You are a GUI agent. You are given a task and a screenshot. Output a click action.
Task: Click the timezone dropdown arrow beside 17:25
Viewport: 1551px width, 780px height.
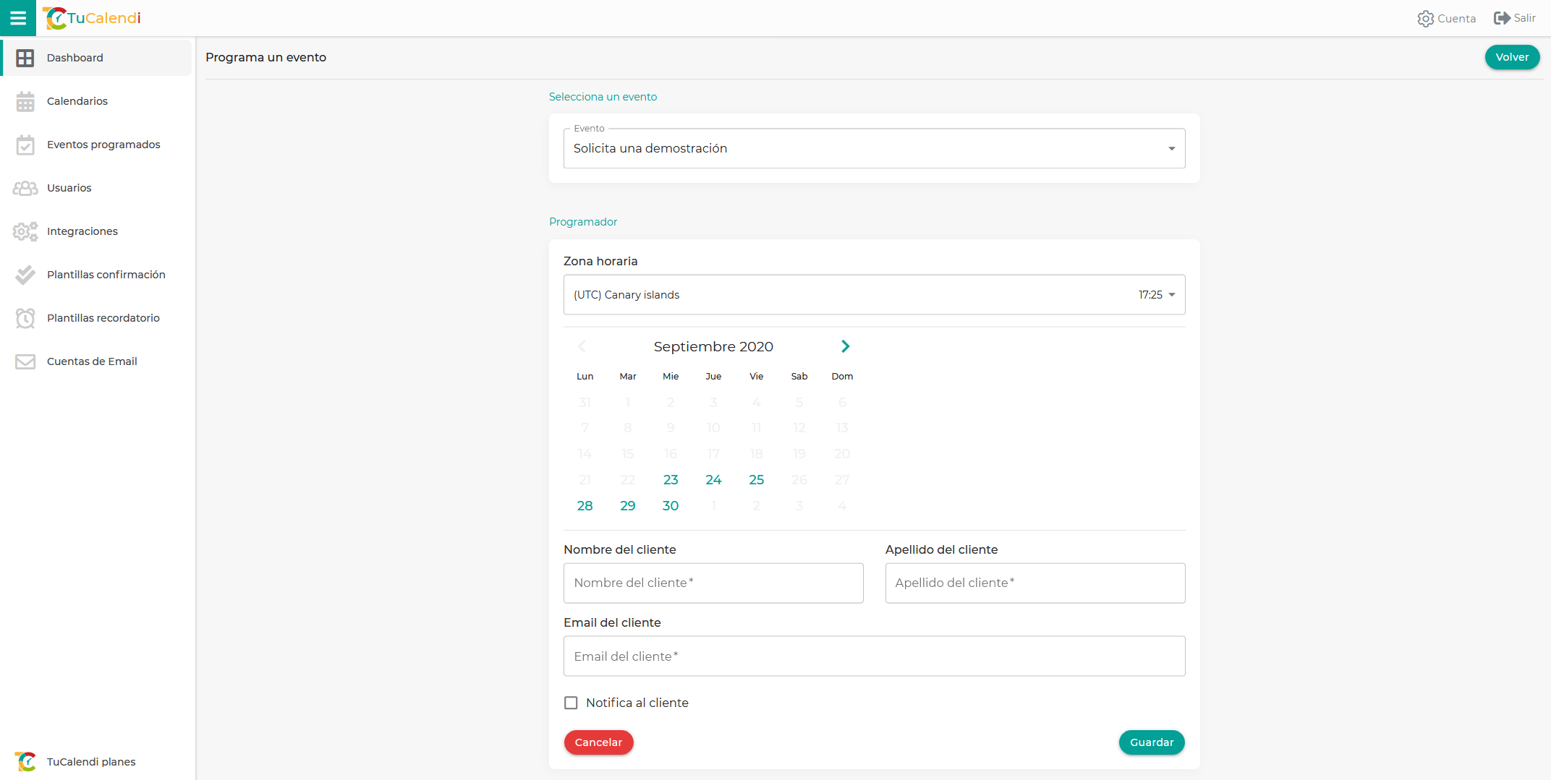click(1171, 295)
